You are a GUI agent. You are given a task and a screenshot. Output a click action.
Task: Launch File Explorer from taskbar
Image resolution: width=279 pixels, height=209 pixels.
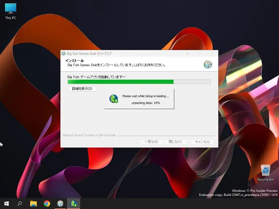click(33, 204)
